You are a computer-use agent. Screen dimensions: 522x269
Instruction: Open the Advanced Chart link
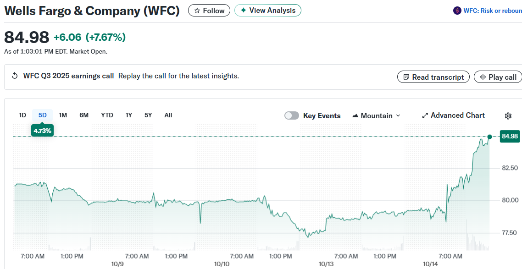pyautogui.click(x=453, y=115)
